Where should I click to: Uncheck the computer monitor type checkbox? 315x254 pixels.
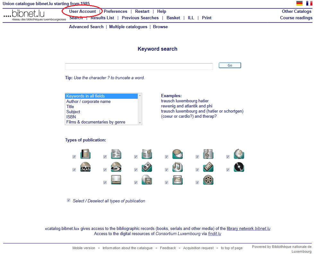click(105, 182)
